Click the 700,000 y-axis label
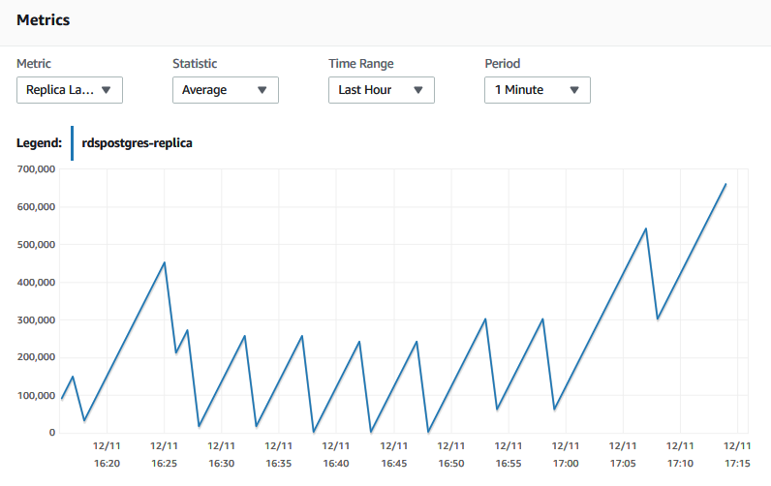The image size is (771, 486). (x=36, y=169)
